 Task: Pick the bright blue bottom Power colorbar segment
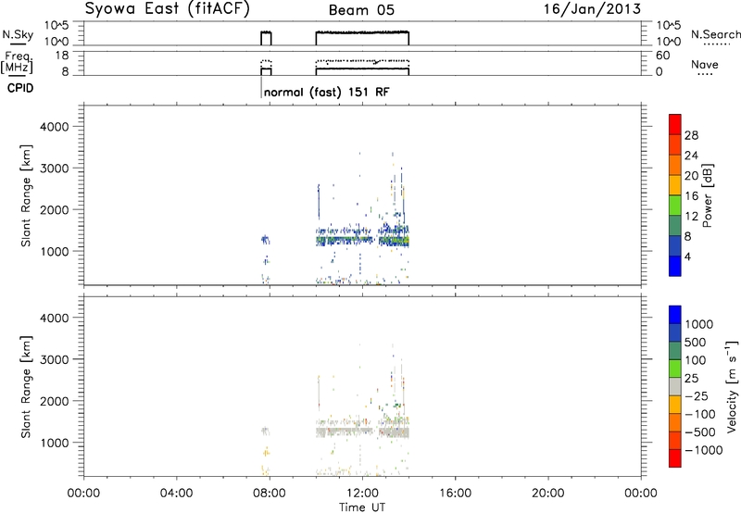pyautogui.click(x=675, y=266)
